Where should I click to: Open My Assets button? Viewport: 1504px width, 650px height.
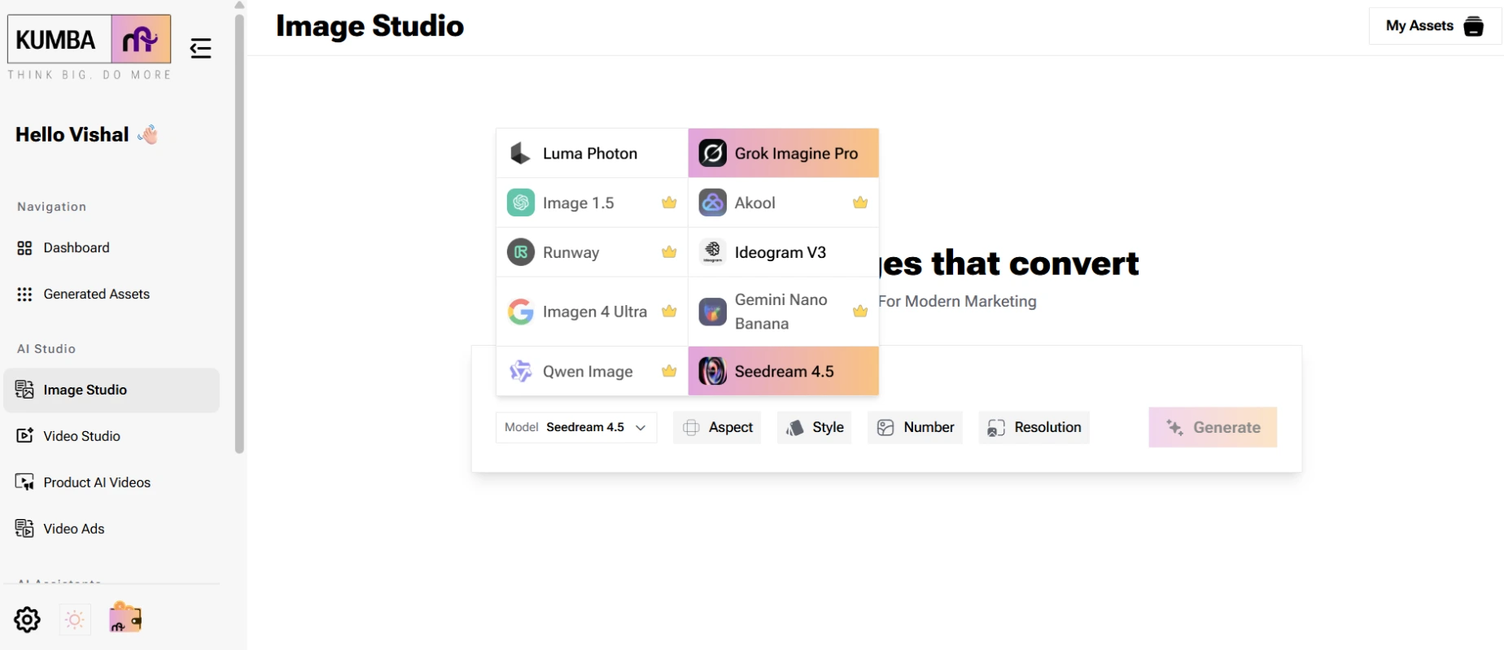[x=1434, y=26]
